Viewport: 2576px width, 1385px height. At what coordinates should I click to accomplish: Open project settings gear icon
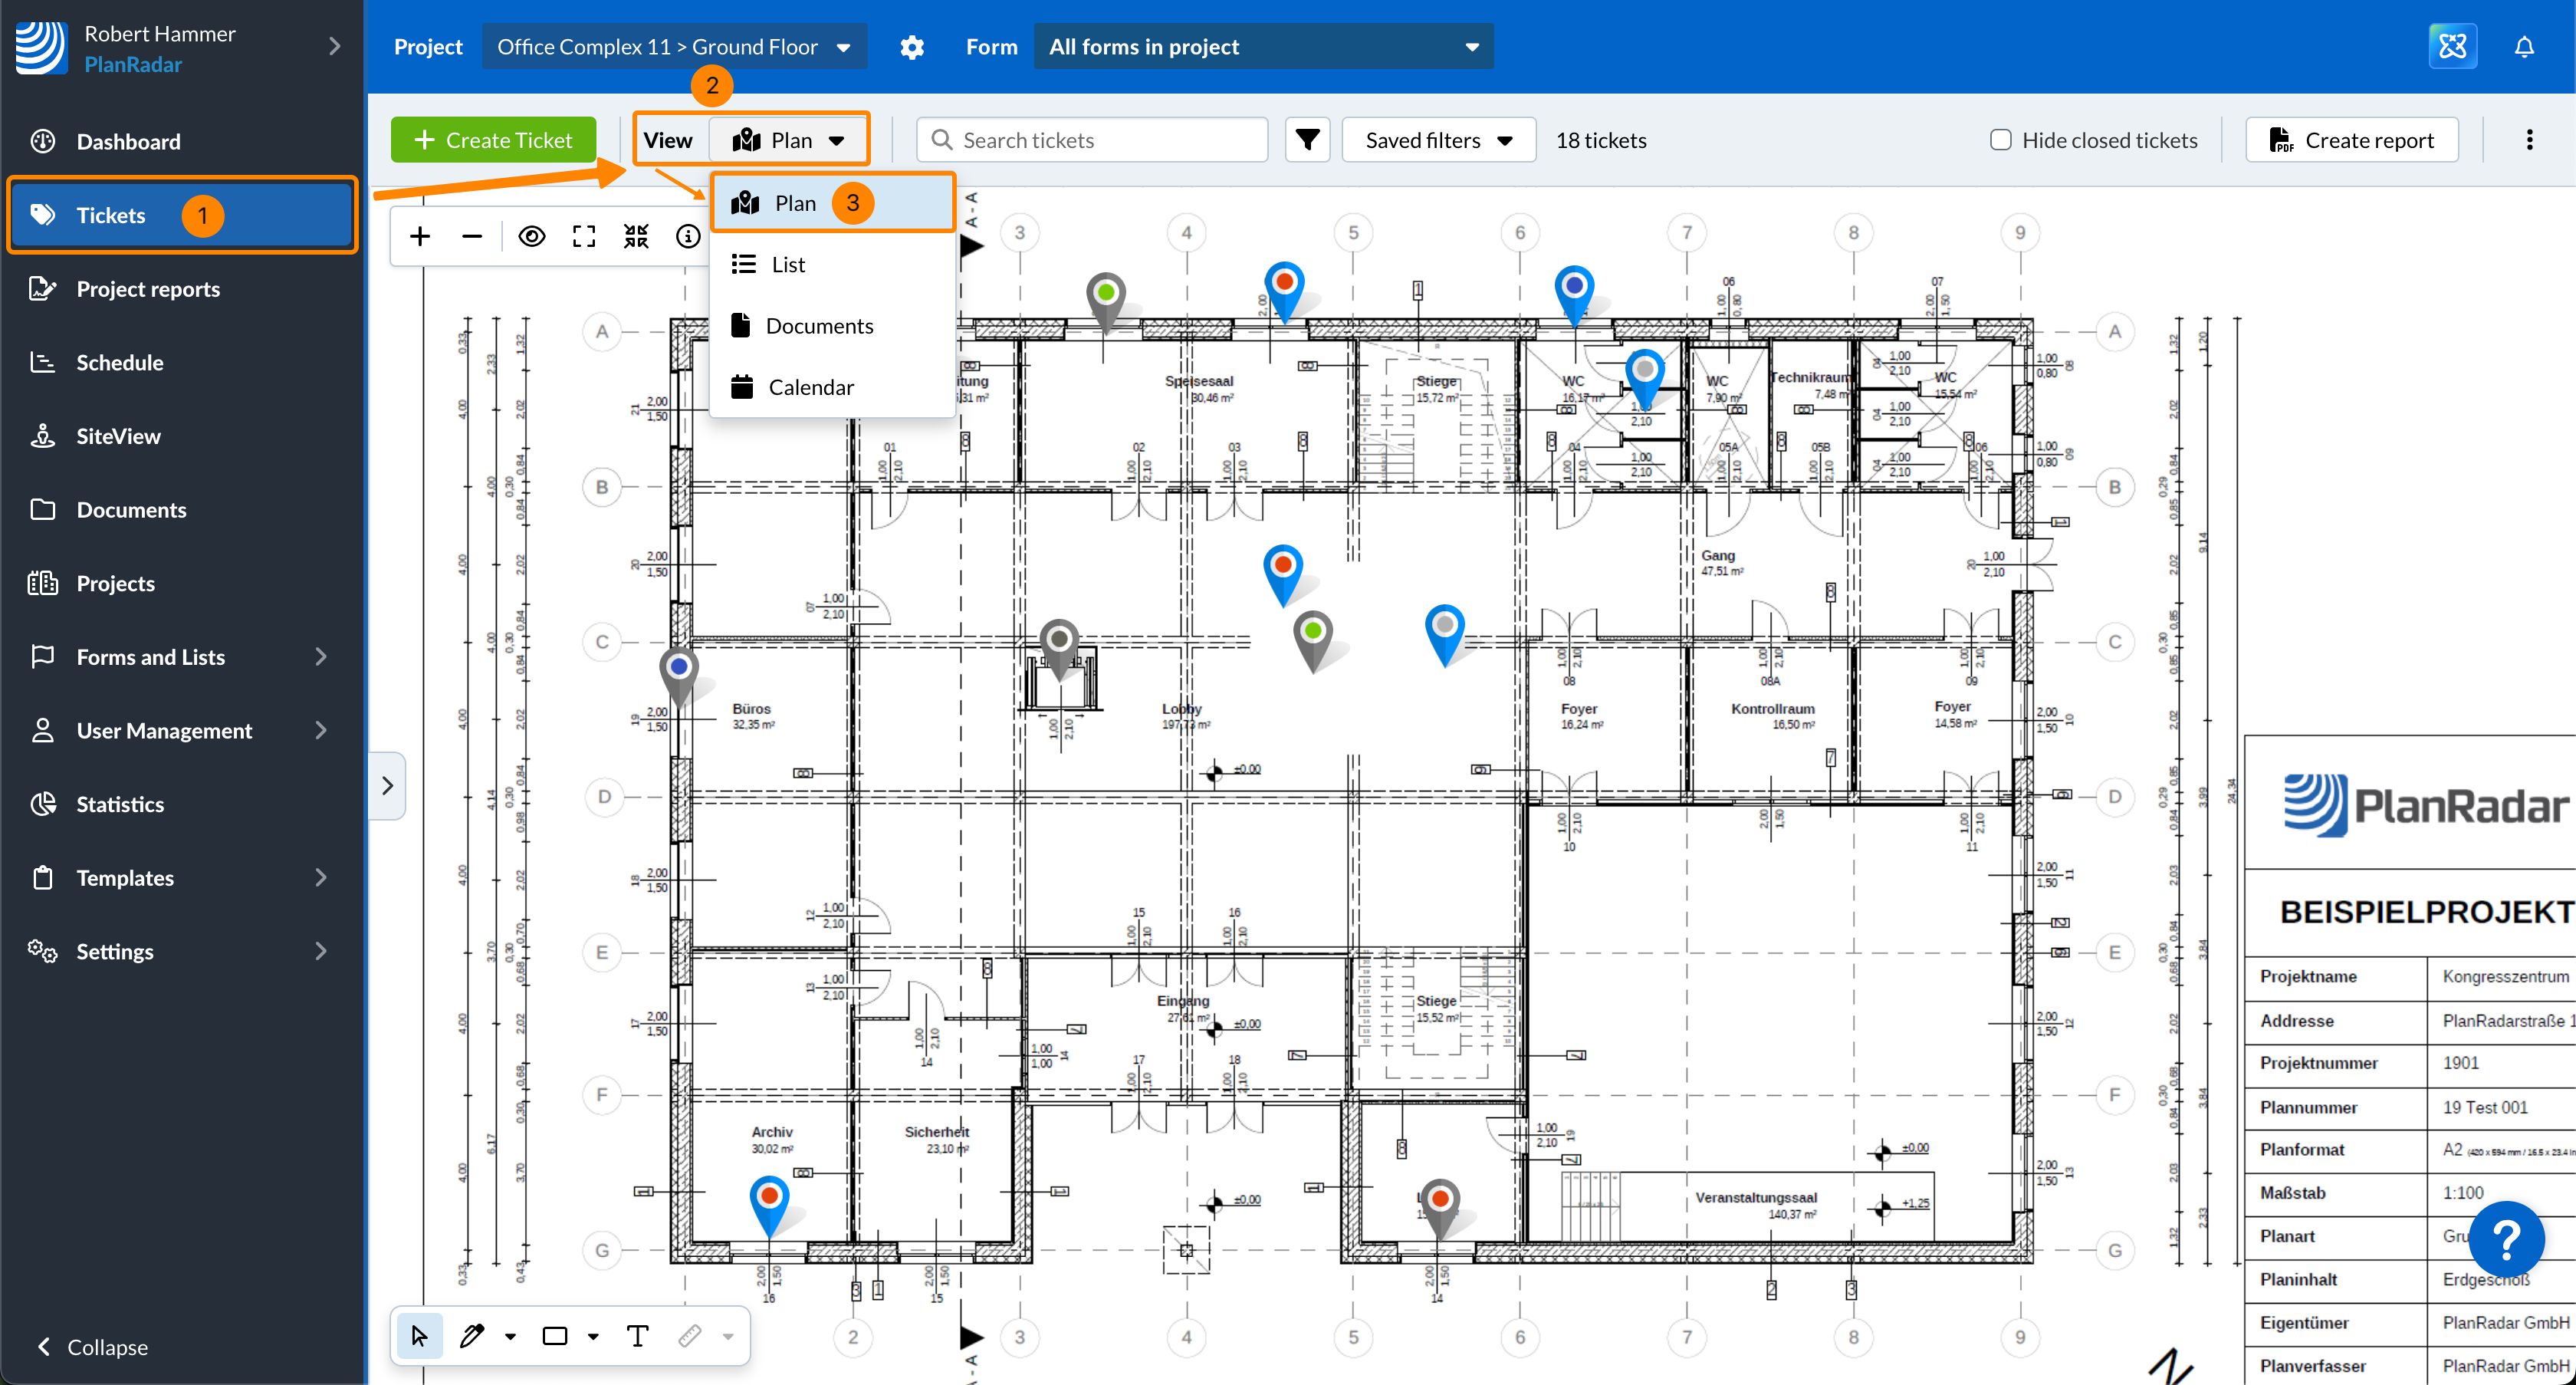click(x=912, y=47)
